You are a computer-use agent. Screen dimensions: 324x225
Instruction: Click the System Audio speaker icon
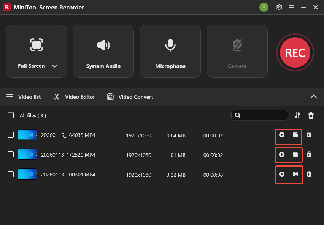103,45
